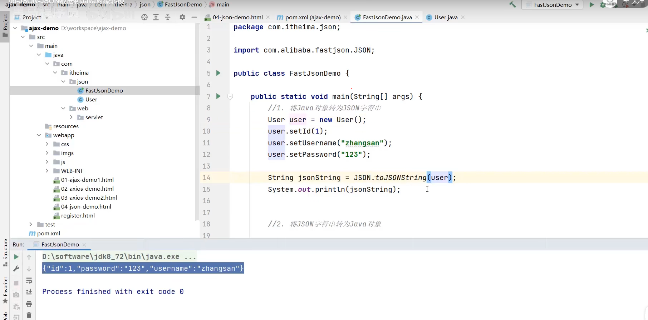The height and width of the screenshot is (320, 648).
Task: Collapse all project tree nodes icon
Action: pos(168,17)
